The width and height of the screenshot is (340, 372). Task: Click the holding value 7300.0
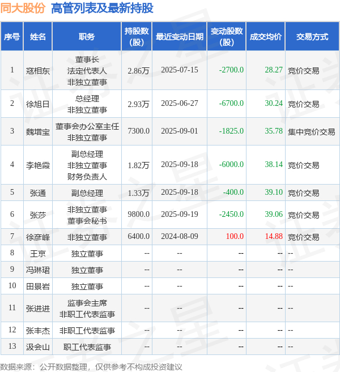[138, 131]
